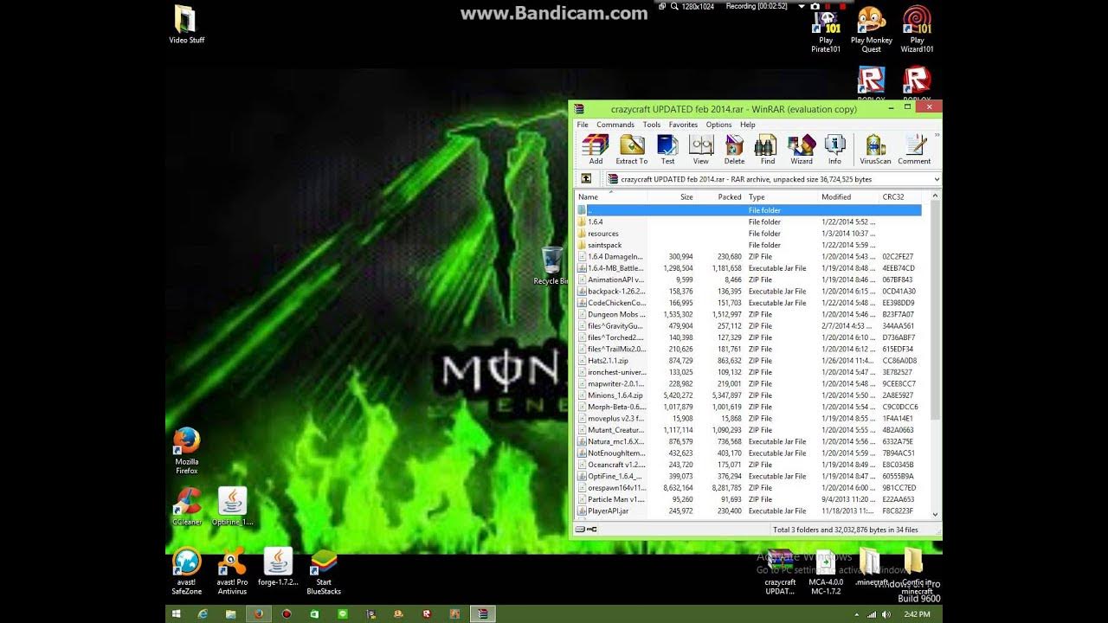Image resolution: width=1108 pixels, height=623 pixels.
Task: Sort files by the CRC32 column
Action: coord(900,197)
